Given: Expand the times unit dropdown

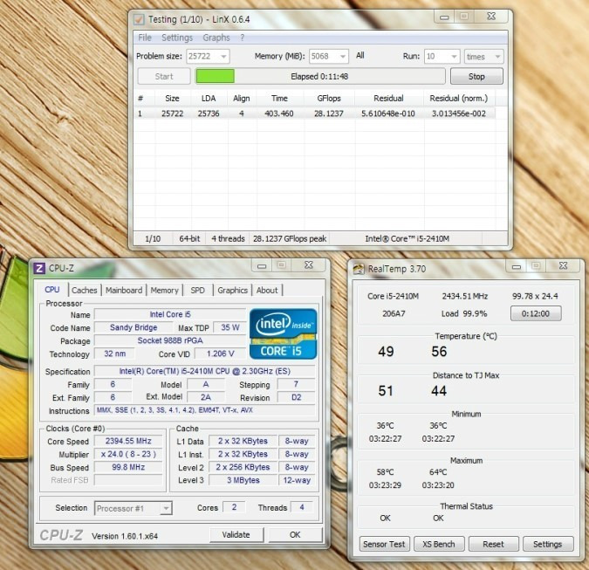Looking at the screenshot, I should click(x=497, y=57).
